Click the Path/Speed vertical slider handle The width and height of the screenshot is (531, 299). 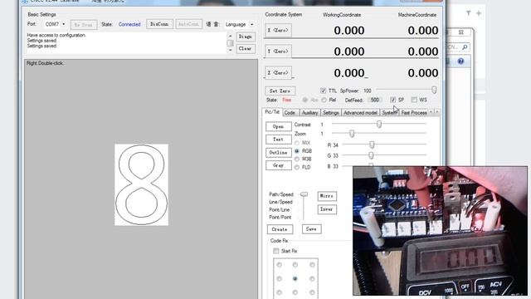click(304, 194)
